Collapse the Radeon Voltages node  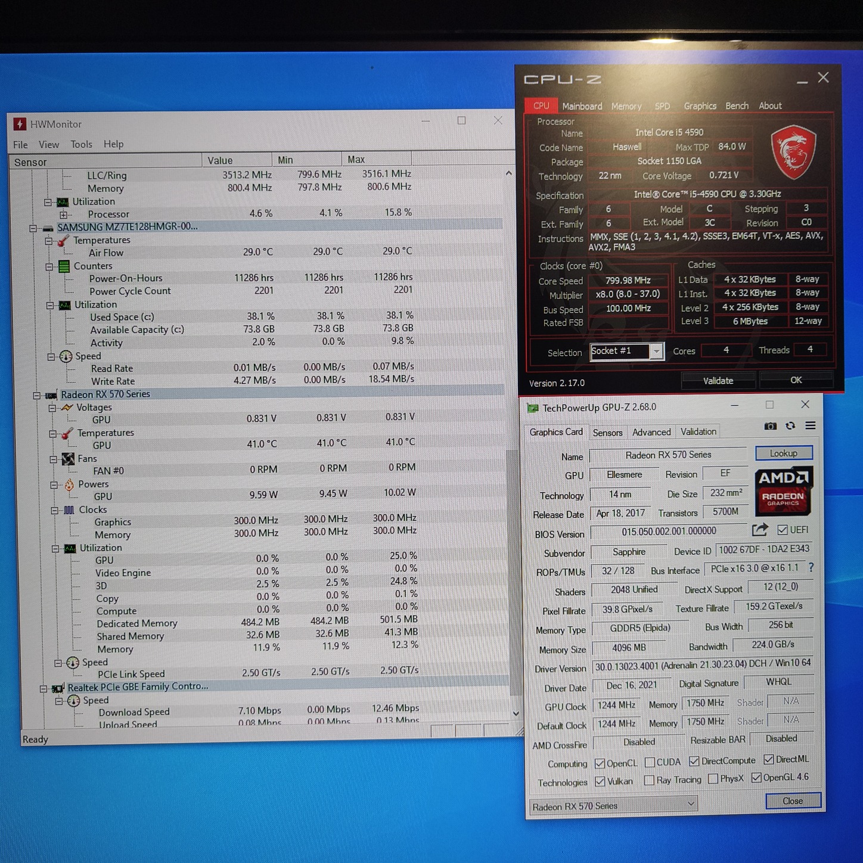(x=52, y=408)
